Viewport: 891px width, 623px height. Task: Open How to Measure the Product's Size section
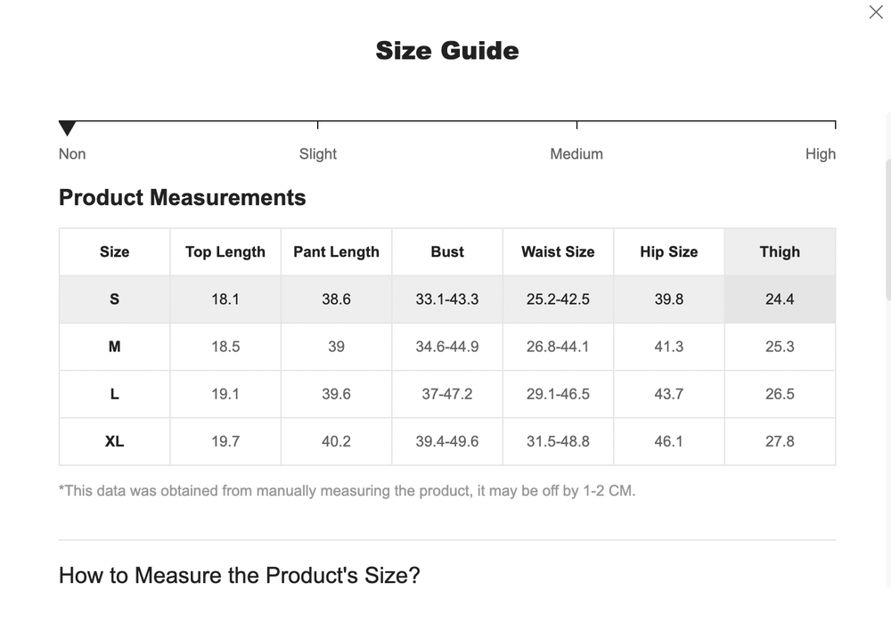coord(239,576)
